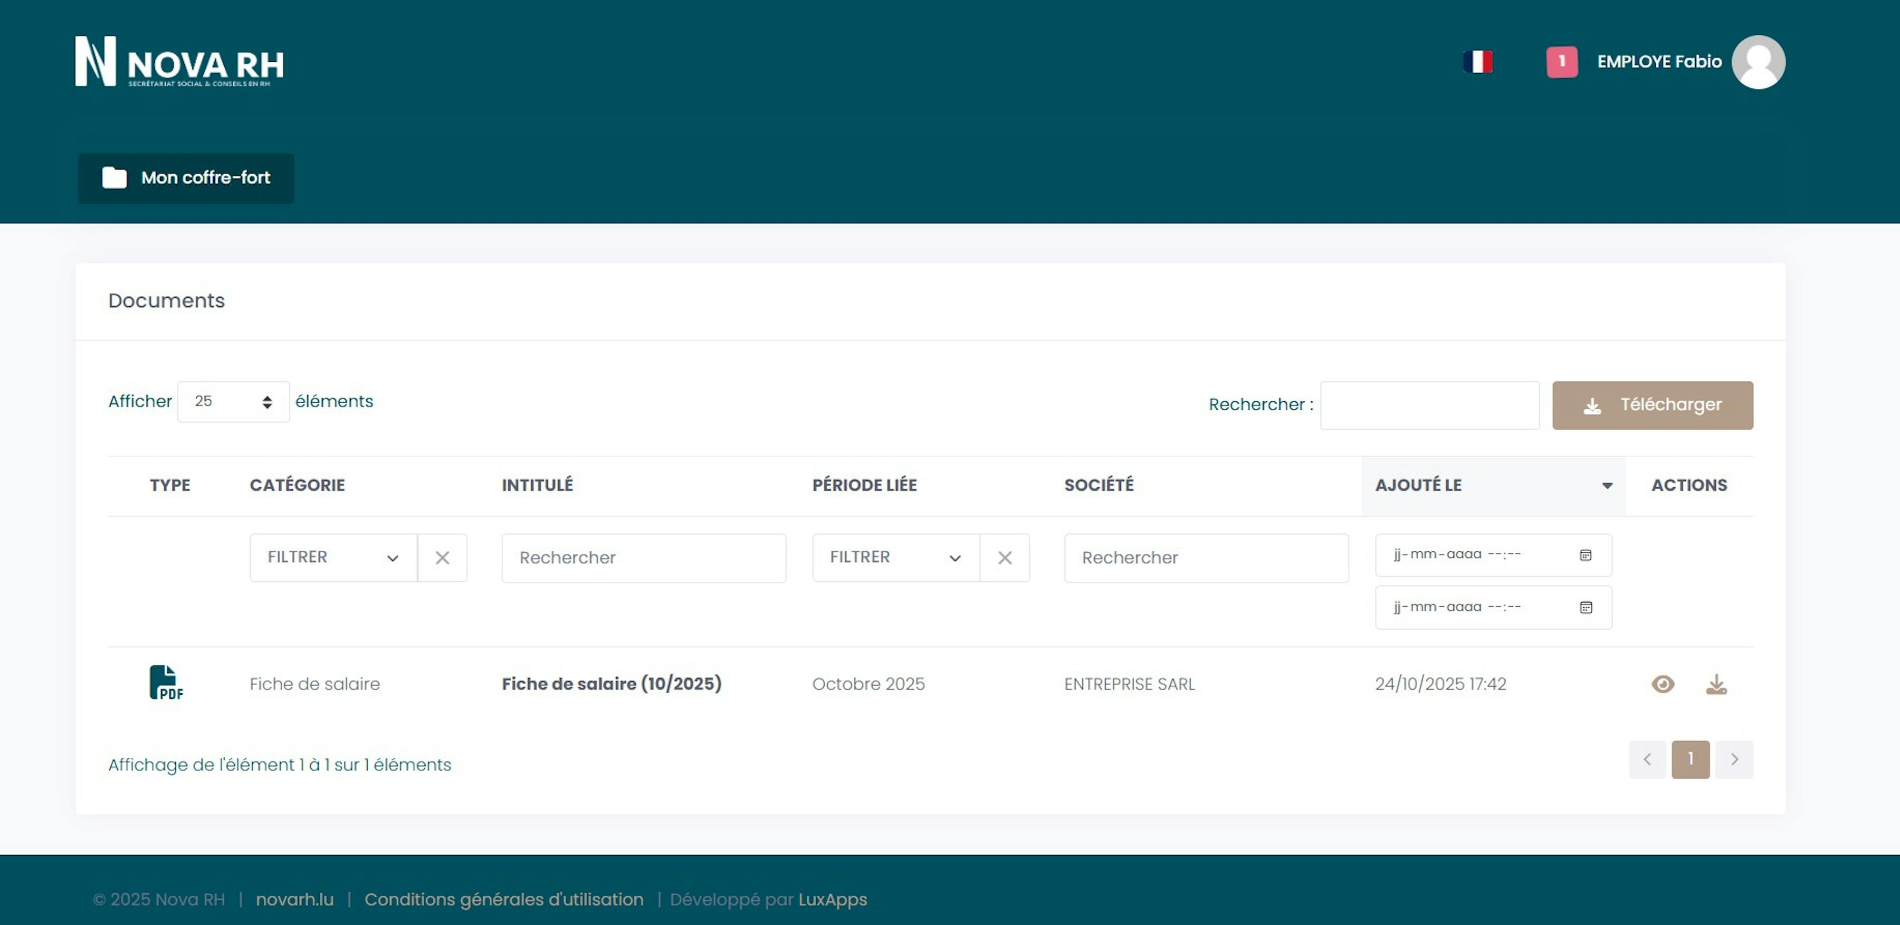1900x925 pixels.
Task: Download the Fiche de salaire row file
Action: click(x=1716, y=684)
